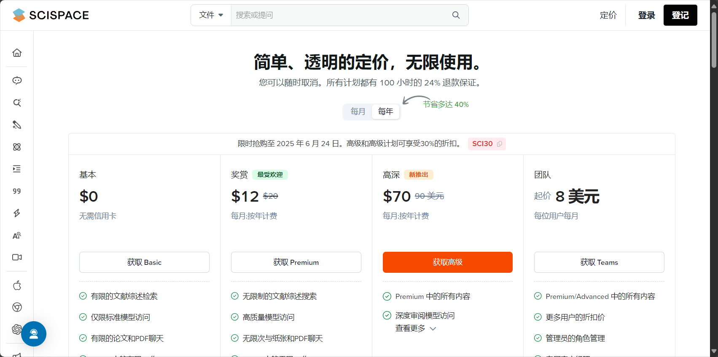The width and height of the screenshot is (718, 357).
Task: Click 管理员的角色管理 feature row
Action: (570, 338)
